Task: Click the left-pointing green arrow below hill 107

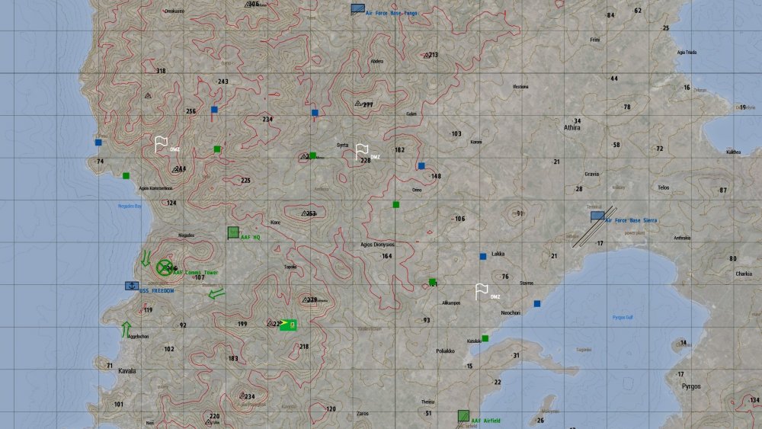Action: click(217, 293)
